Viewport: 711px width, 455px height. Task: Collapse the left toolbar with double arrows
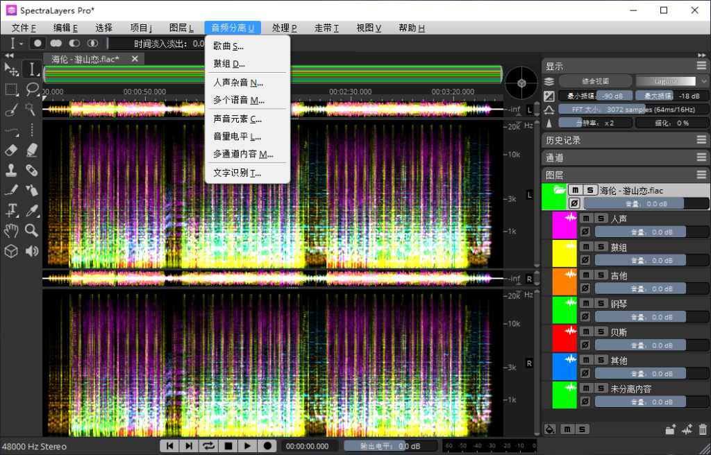pyautogui.click(x=9, y=55)
